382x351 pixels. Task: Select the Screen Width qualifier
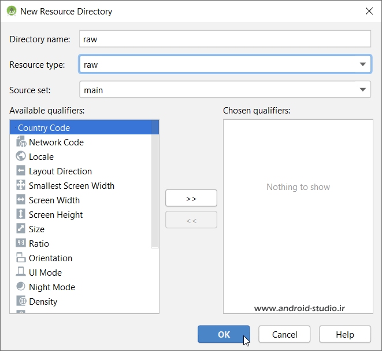point(54,200)
